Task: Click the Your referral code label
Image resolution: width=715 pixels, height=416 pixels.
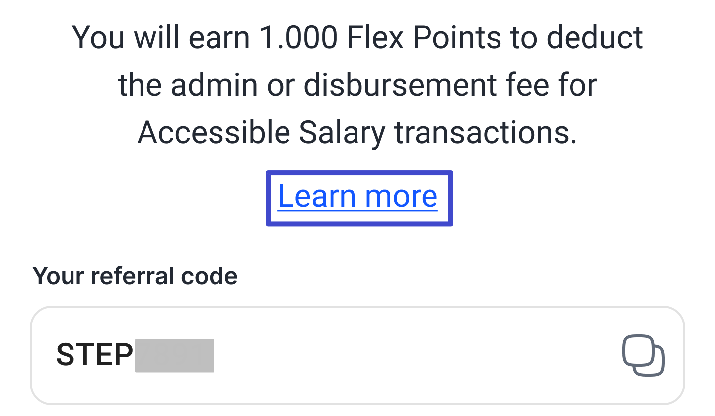Action: (135, 275)
